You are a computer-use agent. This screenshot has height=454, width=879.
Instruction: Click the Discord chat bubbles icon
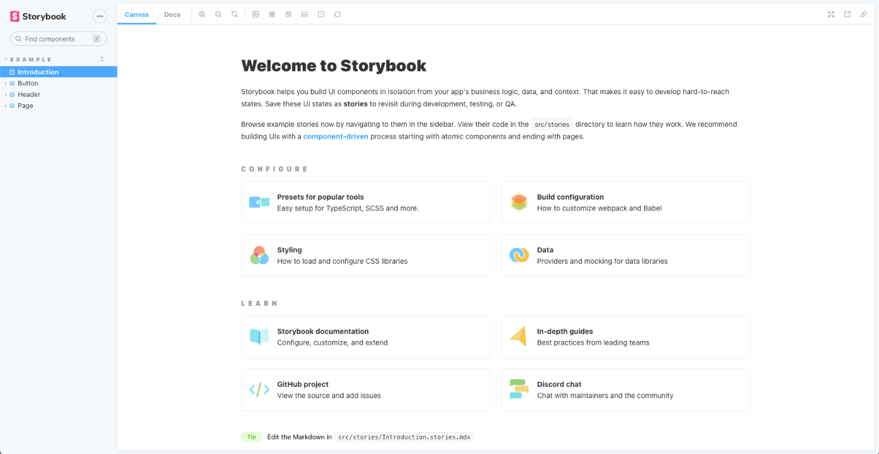pyautogui.click(x=519, y=389)
